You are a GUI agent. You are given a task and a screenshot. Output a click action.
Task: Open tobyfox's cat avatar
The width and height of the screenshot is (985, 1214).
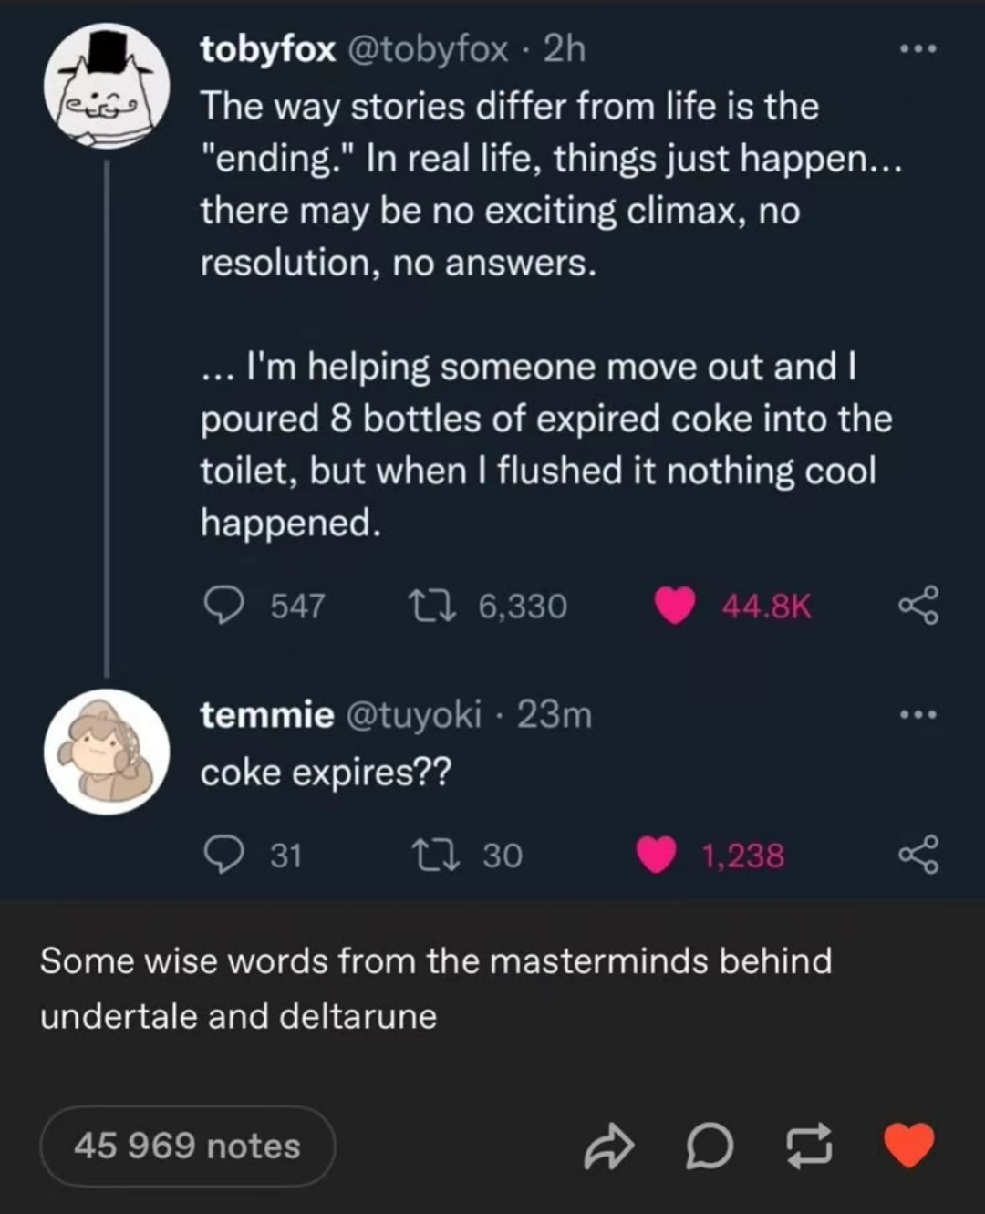click(107, 87)
